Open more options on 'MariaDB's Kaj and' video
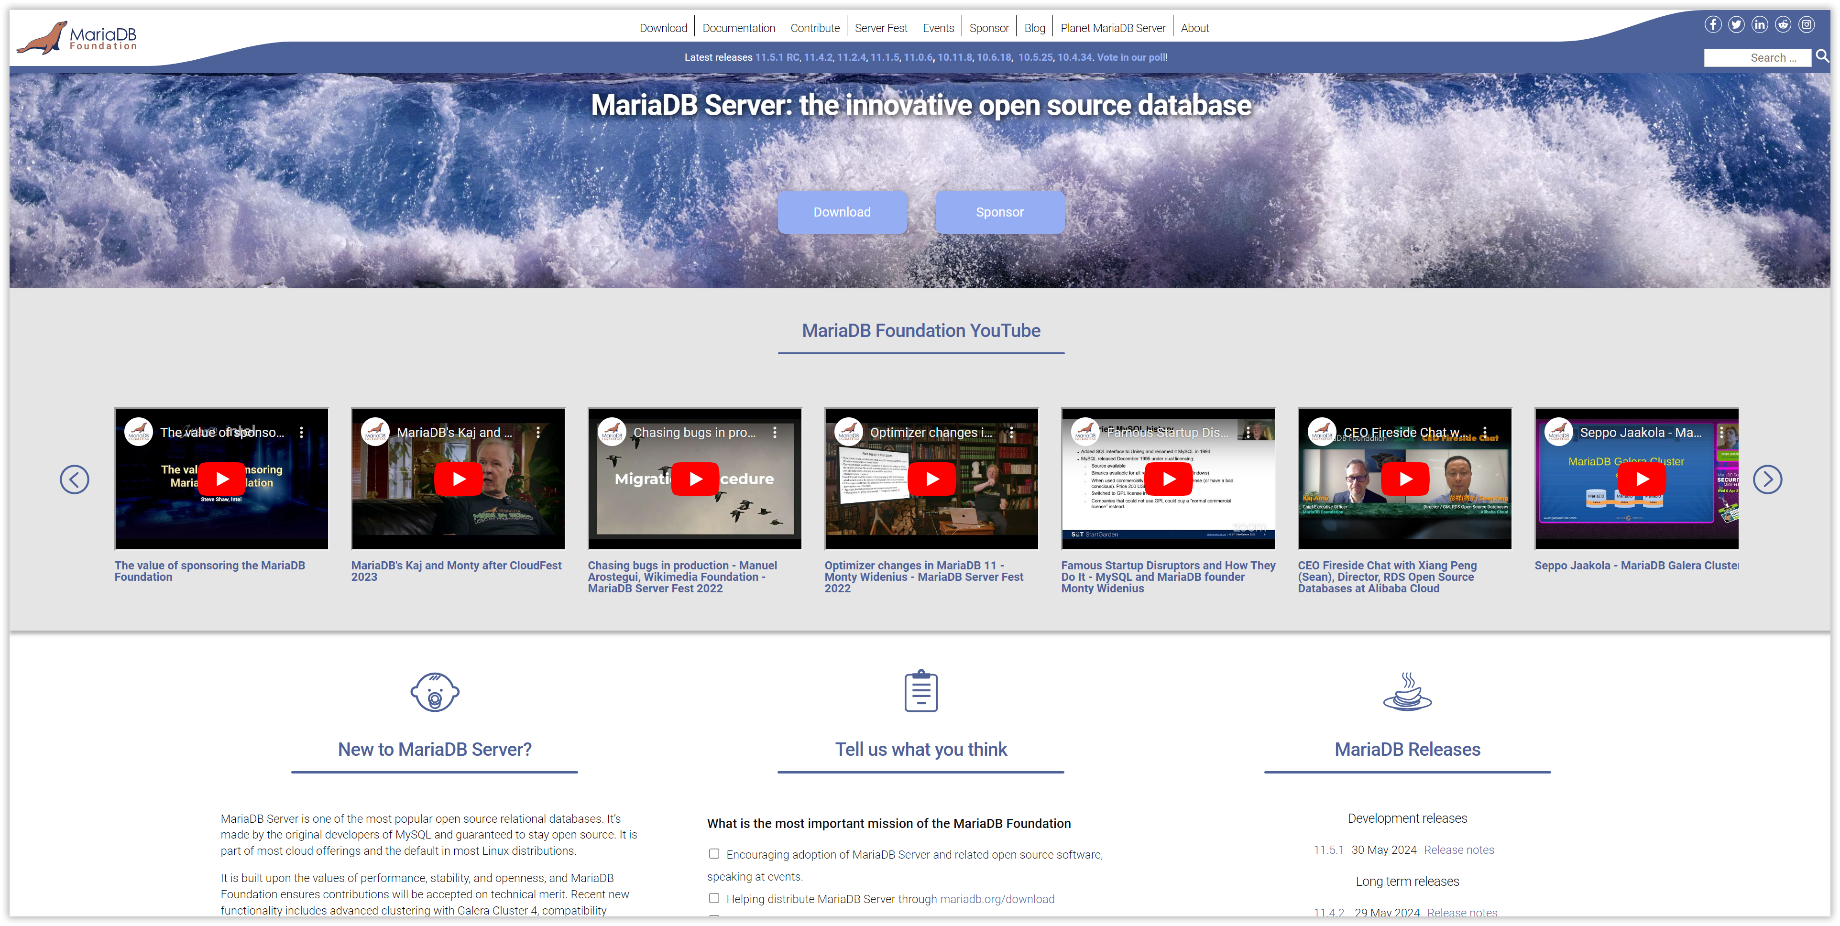The image size is (1840, 926). coord(538,433)
